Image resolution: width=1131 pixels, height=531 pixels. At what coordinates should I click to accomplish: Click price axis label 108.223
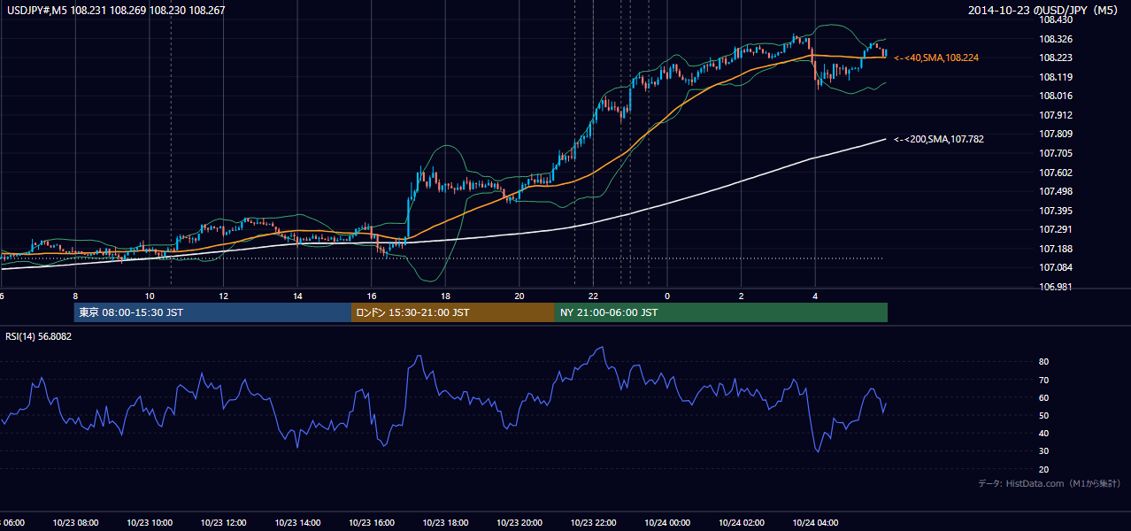tap(1057, 58)
